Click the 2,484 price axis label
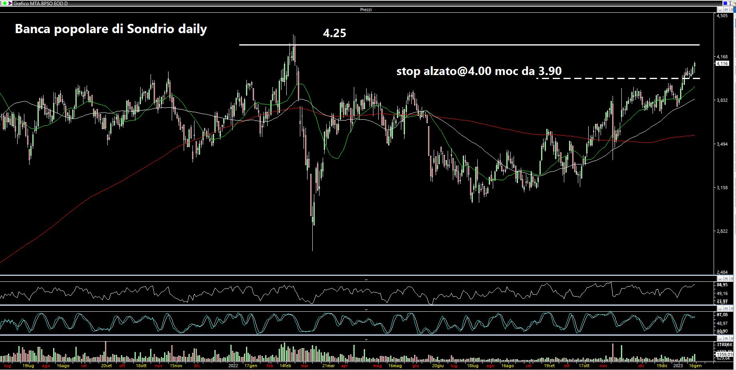This screenshot has height=370, width=736. (x=722, y=272)
